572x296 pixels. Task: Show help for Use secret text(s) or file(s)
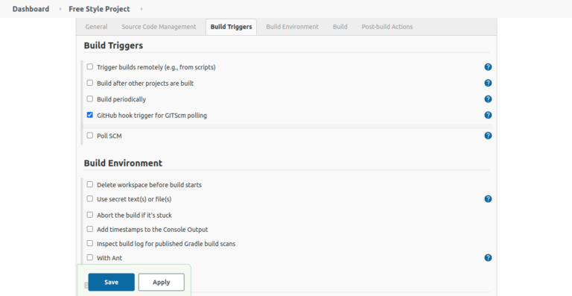[488, 199]
